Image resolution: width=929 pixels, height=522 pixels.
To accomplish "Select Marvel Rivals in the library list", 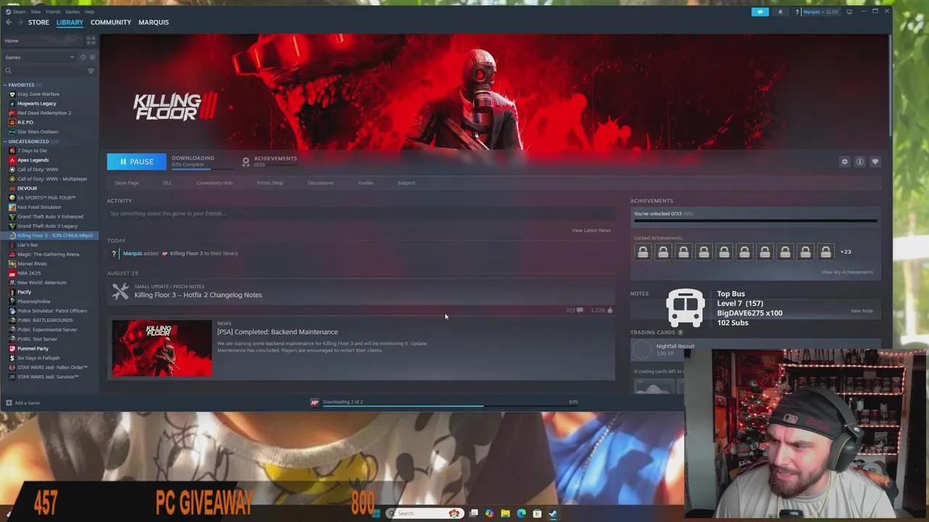I will [32, 264].
